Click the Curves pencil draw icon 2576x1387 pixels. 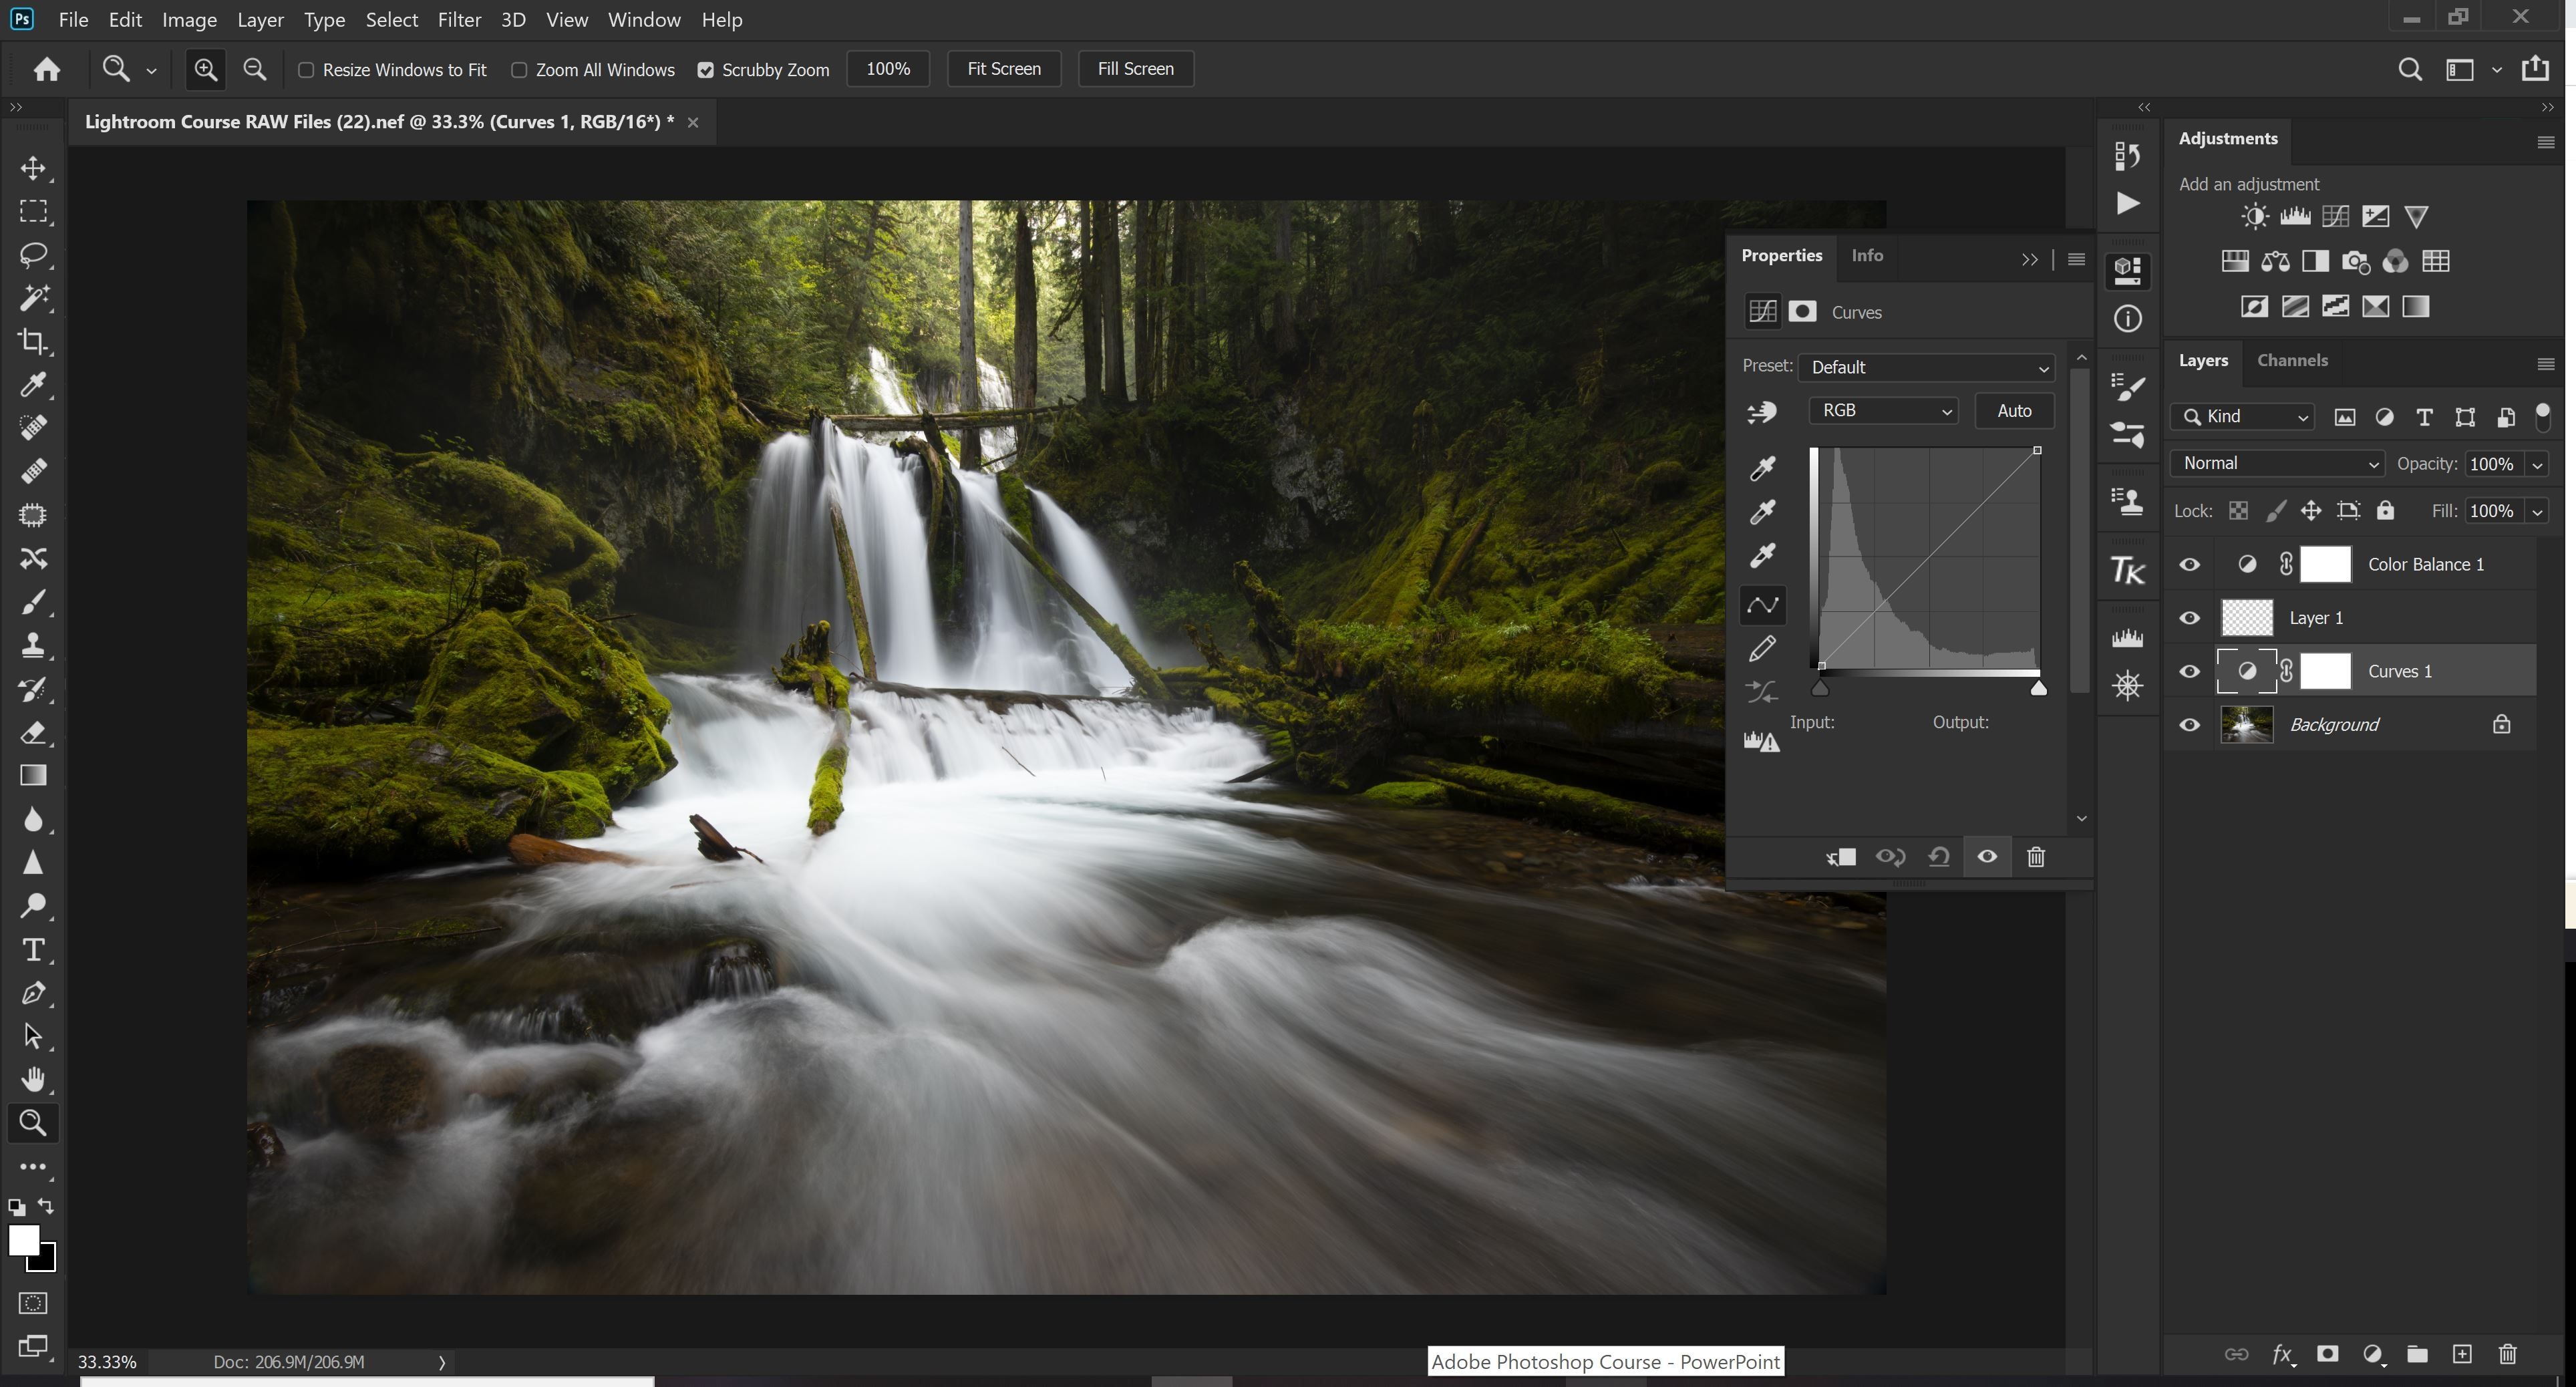coord(1762,649)
